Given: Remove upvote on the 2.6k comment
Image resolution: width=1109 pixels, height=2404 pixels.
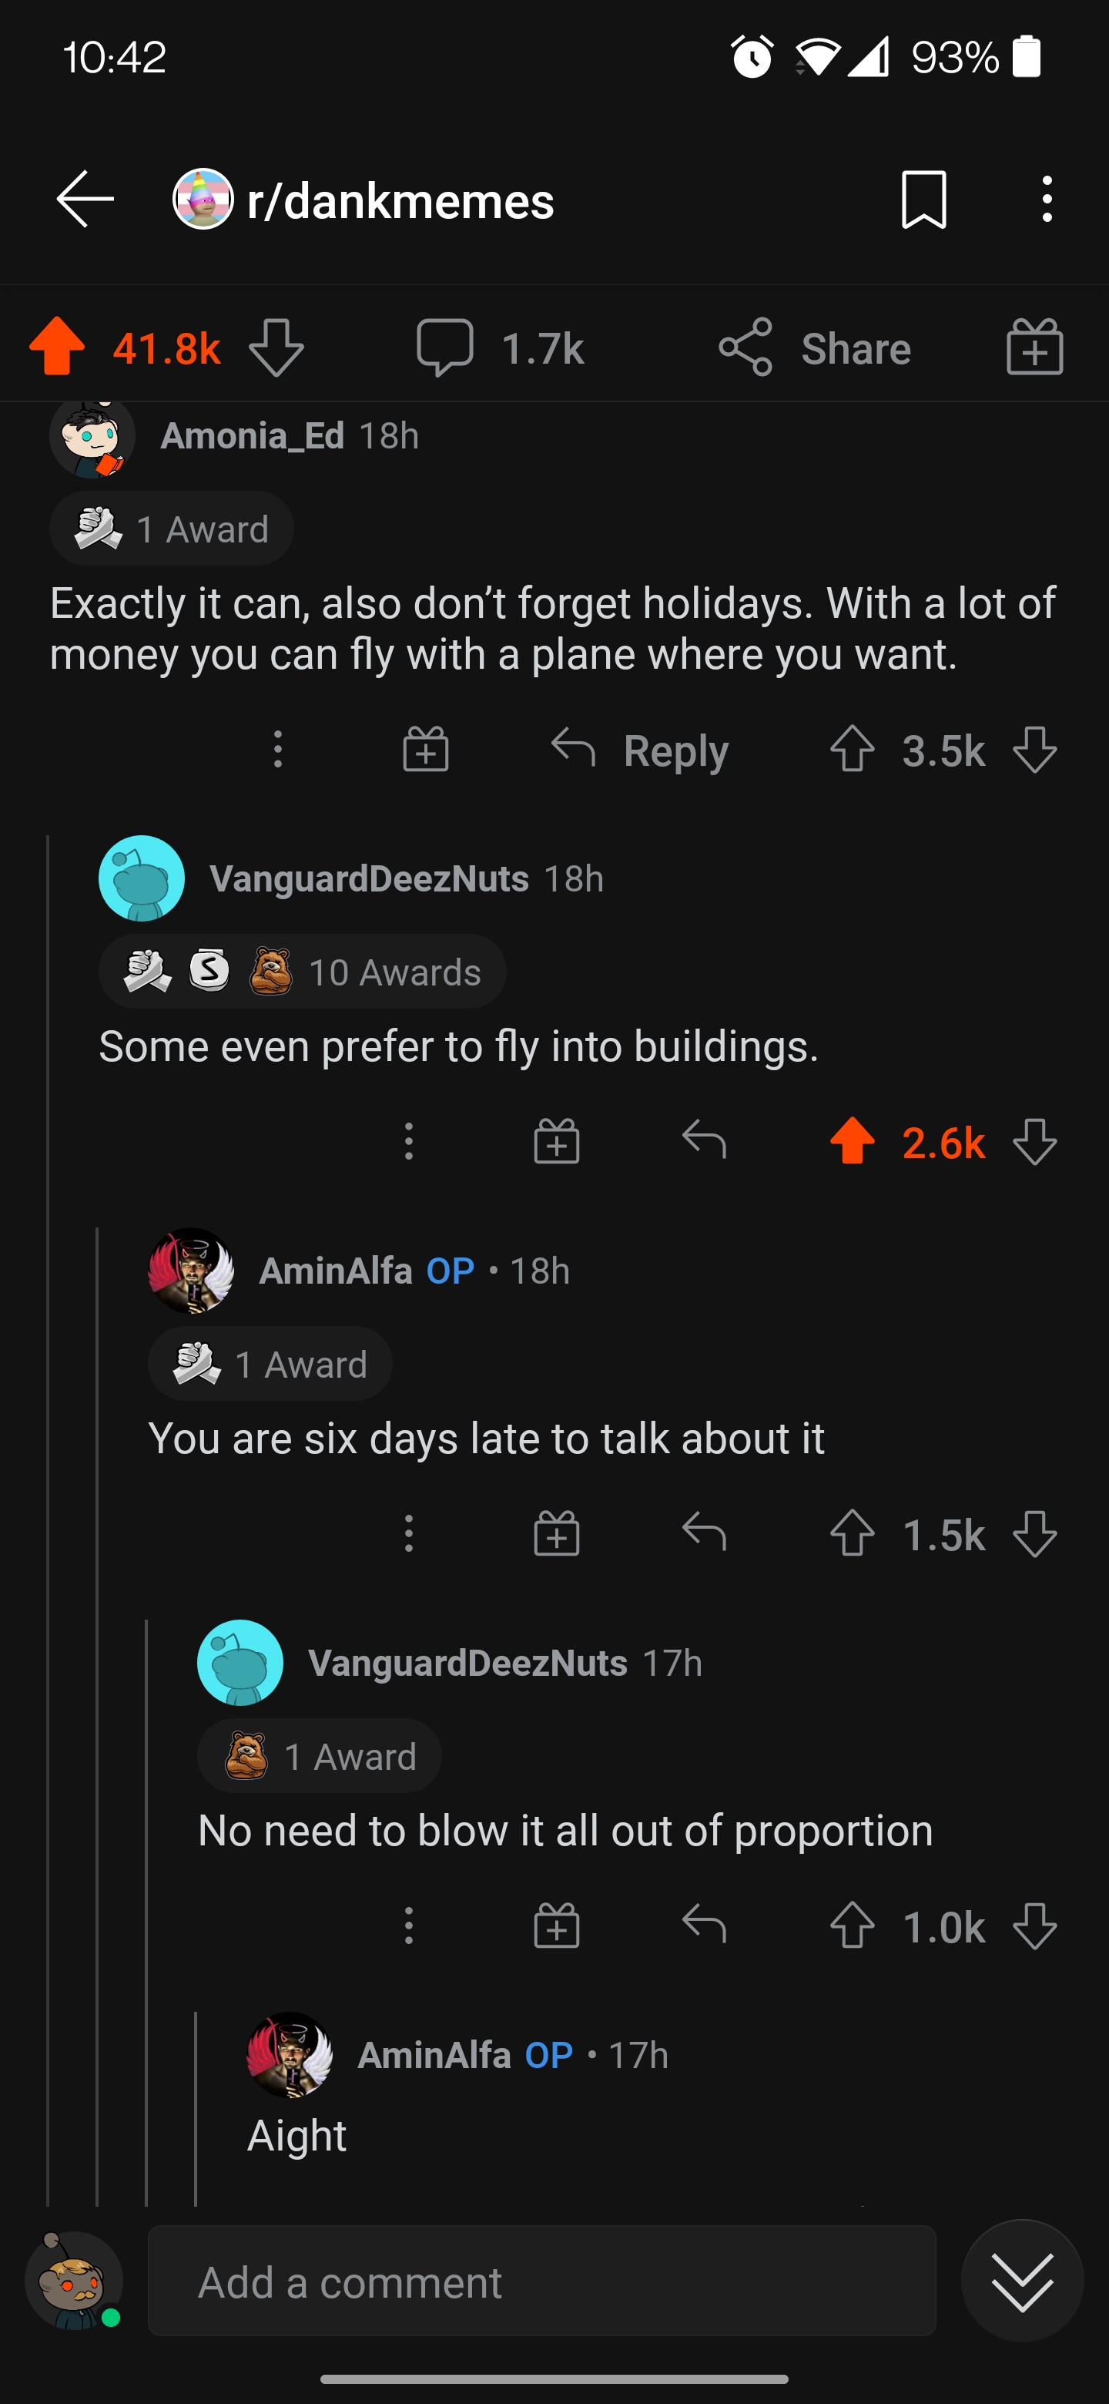Looking at the screenshot, I should pos(852,1141).
